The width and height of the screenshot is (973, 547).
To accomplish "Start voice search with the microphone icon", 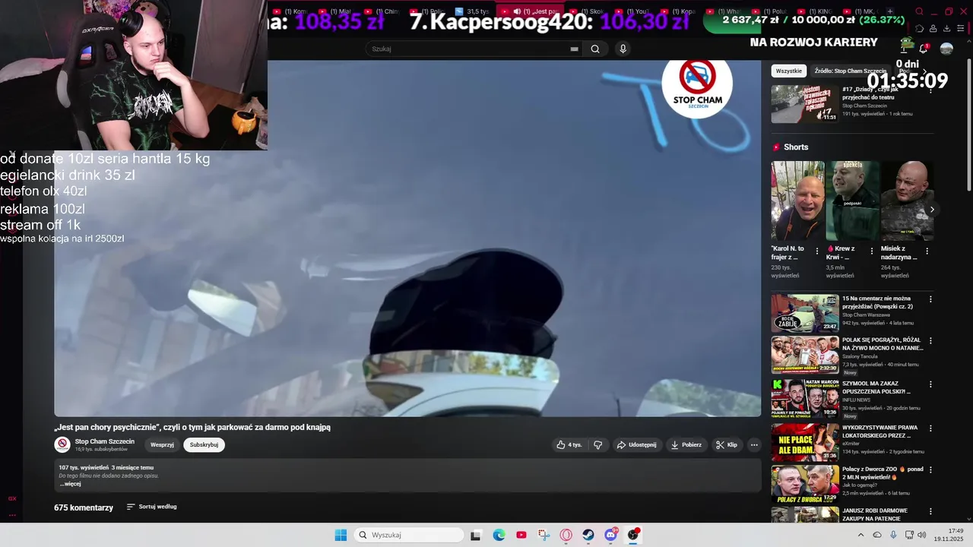I will click(x=623, y=49).
